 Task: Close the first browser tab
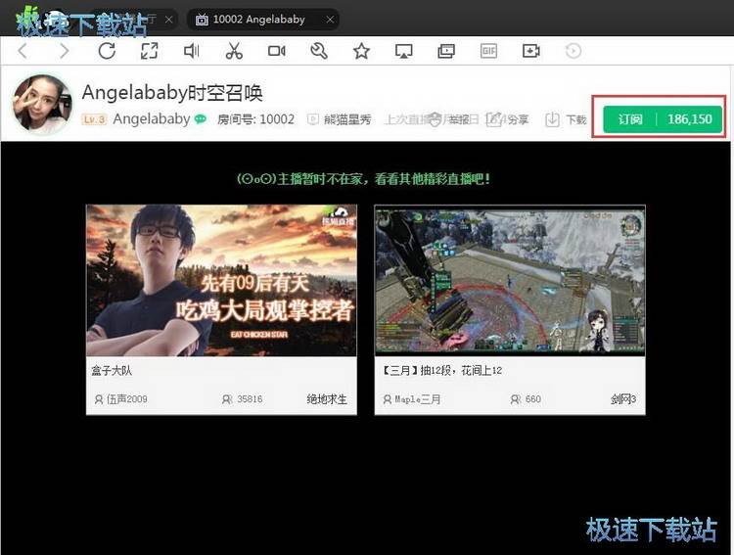pyautogui.click(x=169, y=20)
